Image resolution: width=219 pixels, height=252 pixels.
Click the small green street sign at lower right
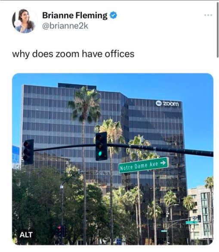[192, 222]
